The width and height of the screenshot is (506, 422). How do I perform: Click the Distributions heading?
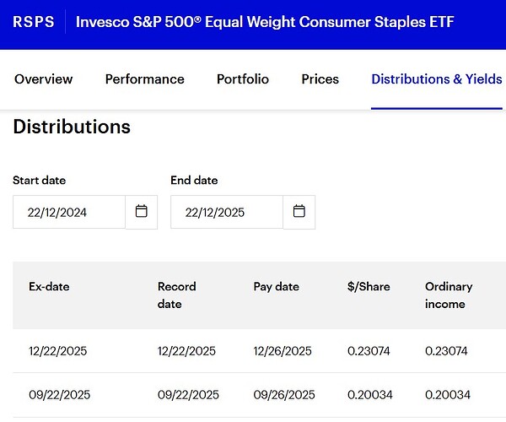[72, 127]
